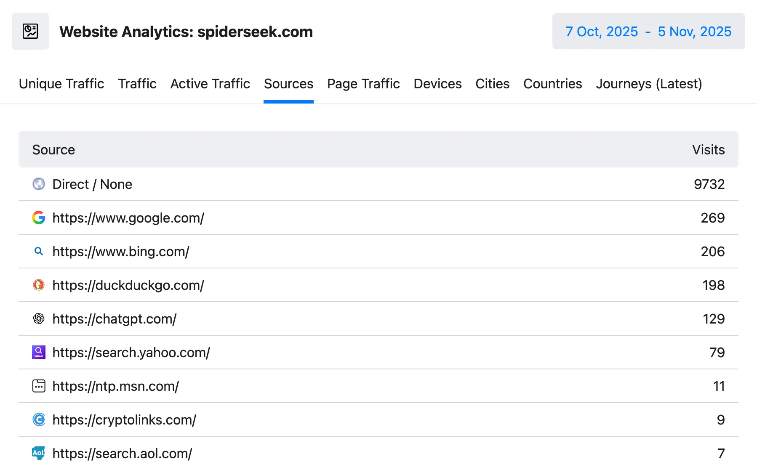Open the https://www.google.com/ source link
Viewport: 757px width, 467px height.
click(x=128, y=218)
